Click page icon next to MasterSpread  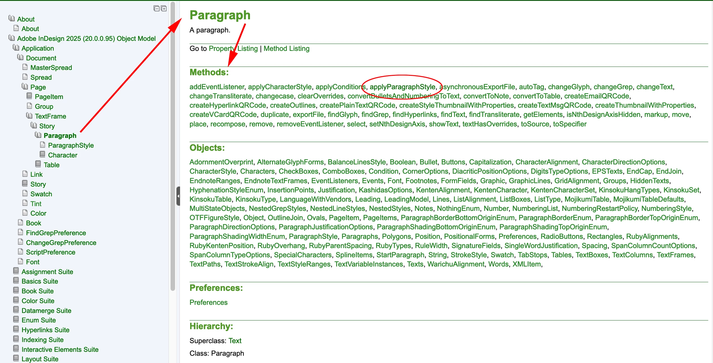pyautogui.click(x=25, y=67)
